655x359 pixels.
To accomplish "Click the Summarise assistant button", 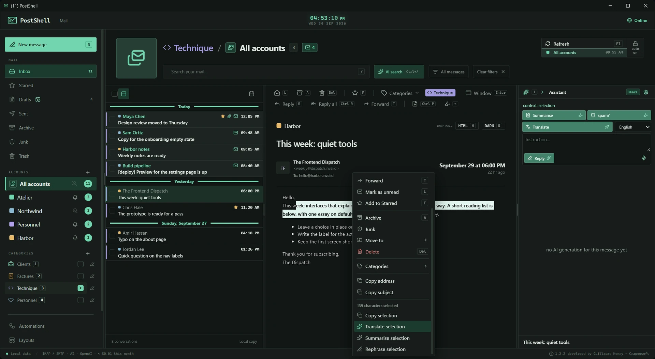I will [554, 115].
